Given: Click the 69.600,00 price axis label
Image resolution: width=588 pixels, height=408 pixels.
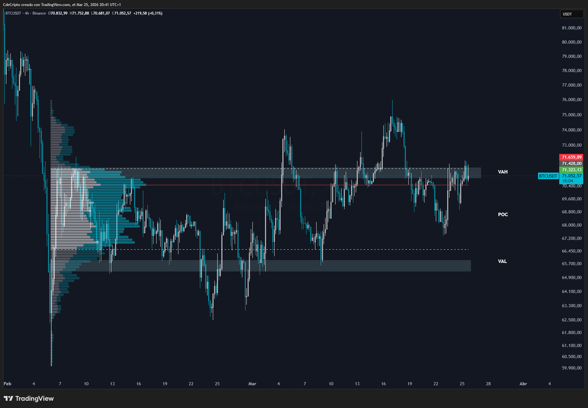Looking at the screenshot, I should click(x=571, y=198).
